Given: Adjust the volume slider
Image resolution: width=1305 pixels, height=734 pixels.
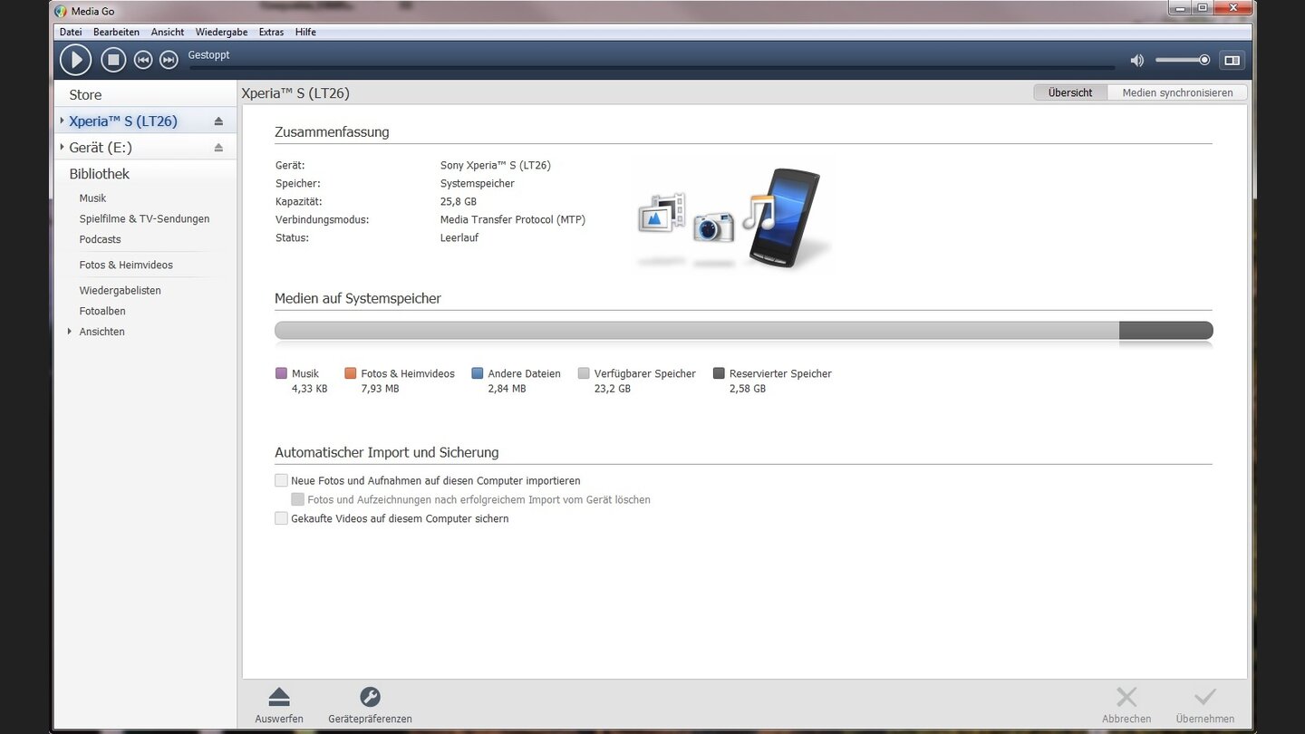Looking at the screenshot, I should 1183,60.
